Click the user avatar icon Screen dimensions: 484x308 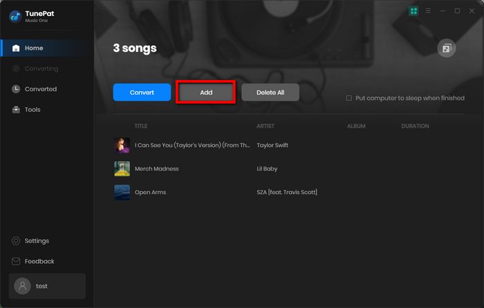22,286
